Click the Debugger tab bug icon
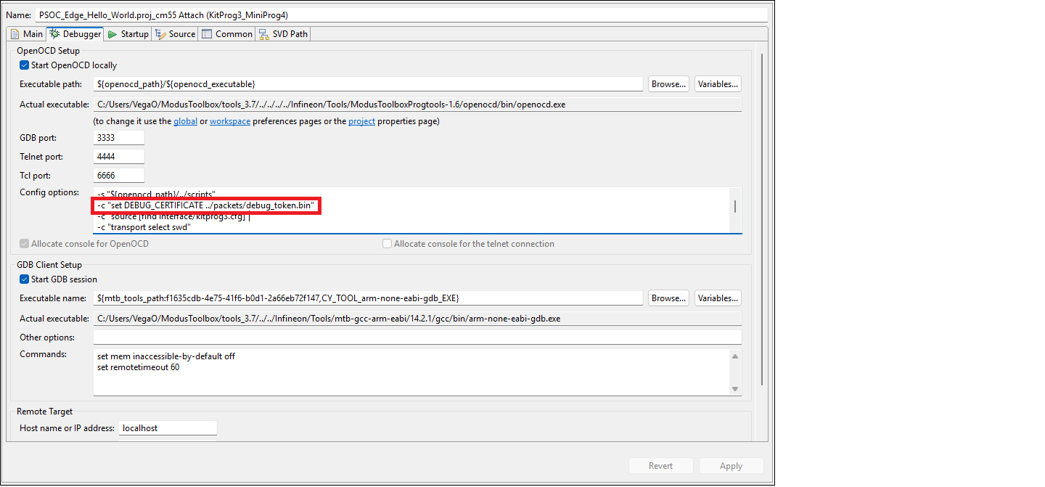 [54, 34]
